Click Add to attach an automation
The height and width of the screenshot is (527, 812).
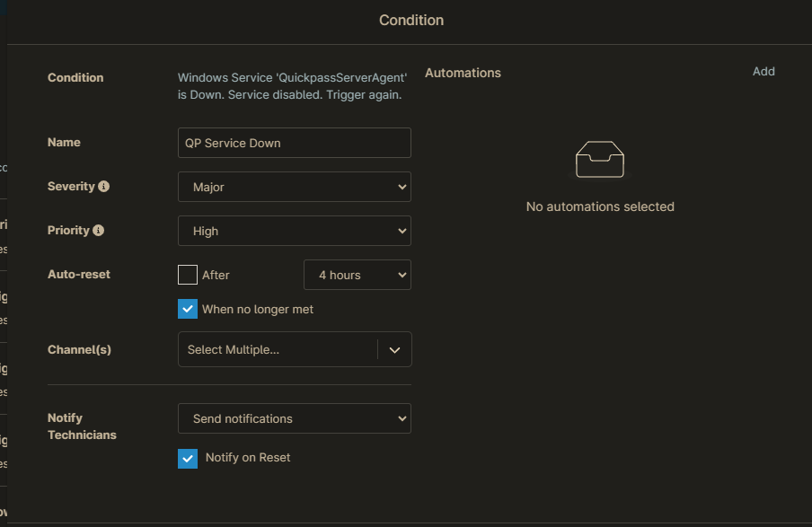(x=763, y=71)
